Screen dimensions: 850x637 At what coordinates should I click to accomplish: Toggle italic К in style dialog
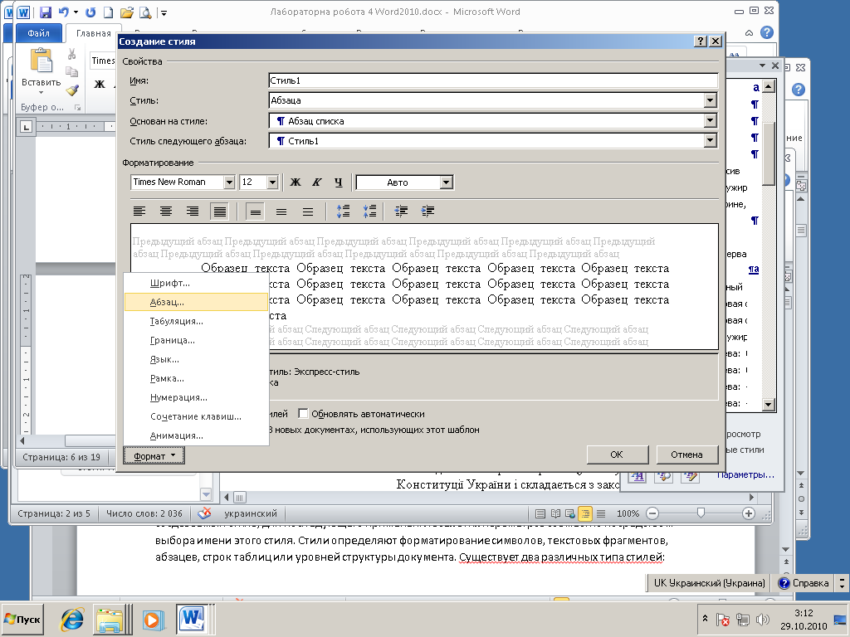316,182
